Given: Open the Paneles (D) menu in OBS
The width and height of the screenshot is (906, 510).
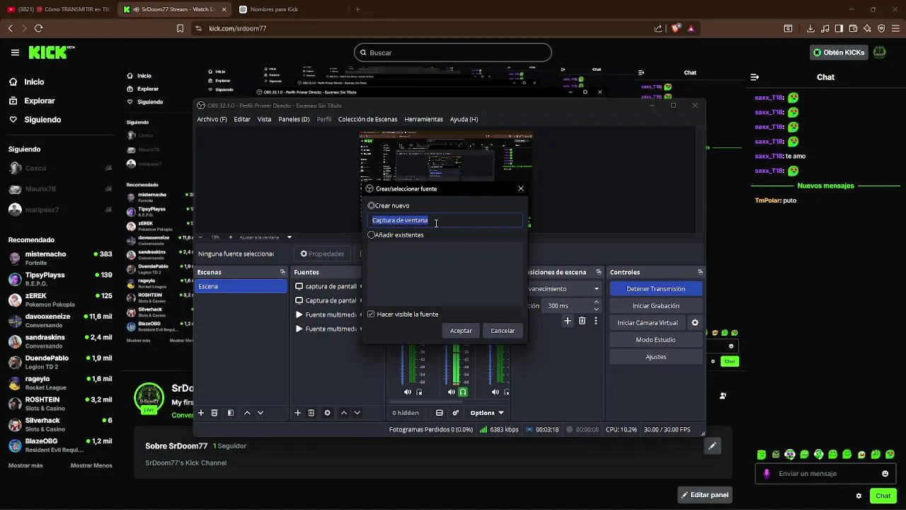Looking at the screenshot, I should click(x=294, y=119).
